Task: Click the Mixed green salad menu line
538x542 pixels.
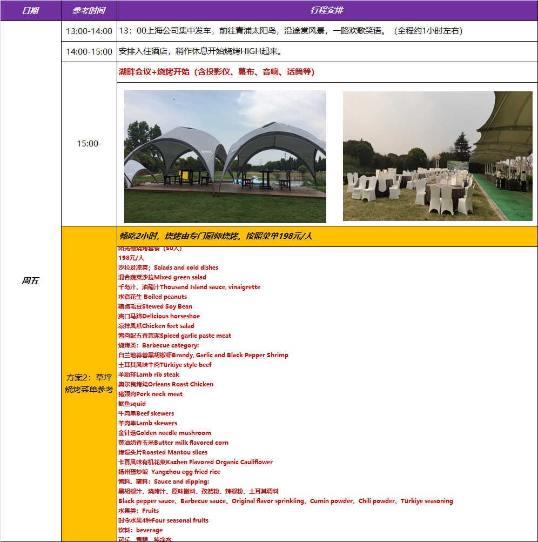Action: tap(162, 277)
